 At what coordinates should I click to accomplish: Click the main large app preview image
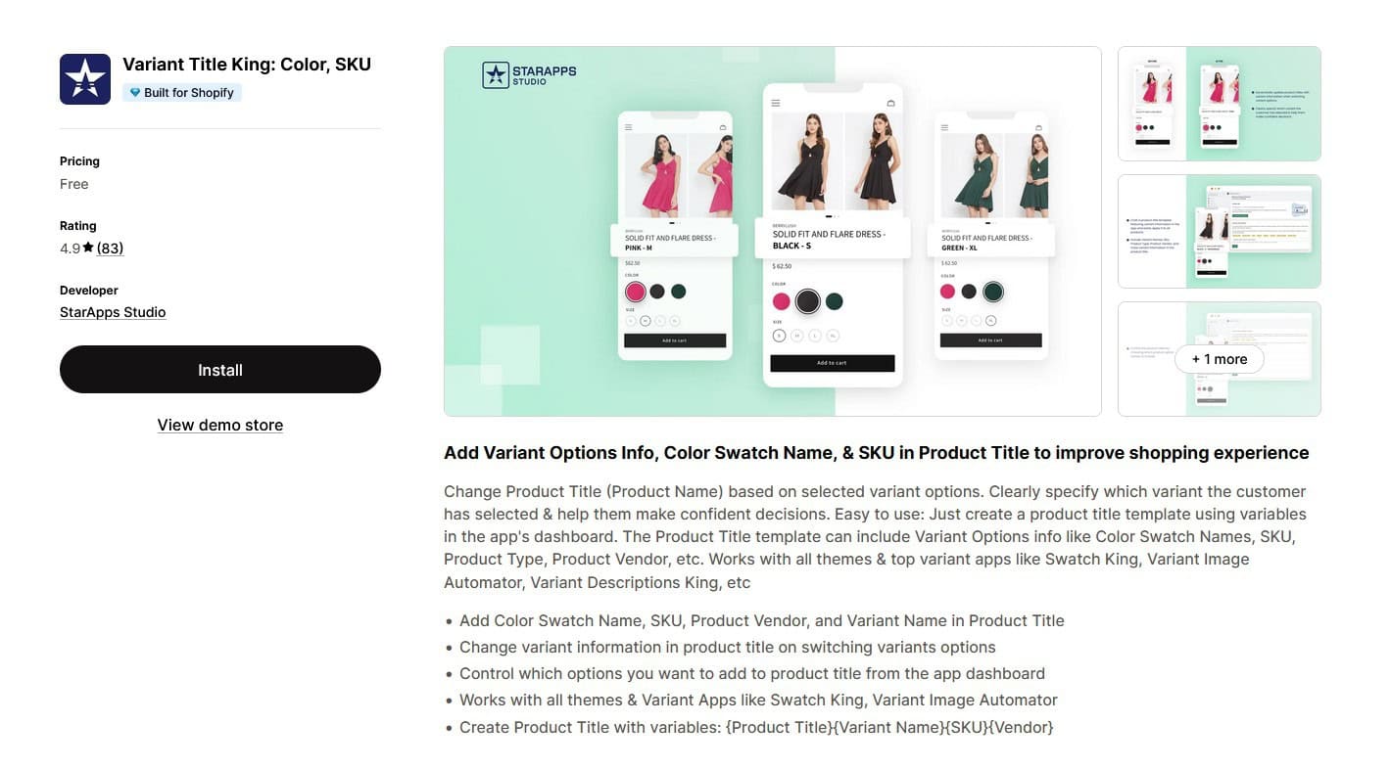coord(773,231)
